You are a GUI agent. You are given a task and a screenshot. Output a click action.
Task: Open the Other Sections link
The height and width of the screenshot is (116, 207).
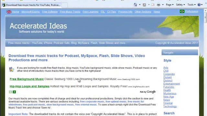pyautogui.click(x=143, y=12)
